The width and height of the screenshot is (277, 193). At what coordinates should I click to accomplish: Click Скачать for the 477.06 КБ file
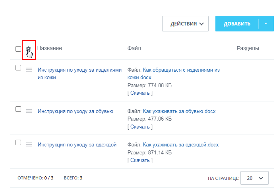[x=140, y=127]
